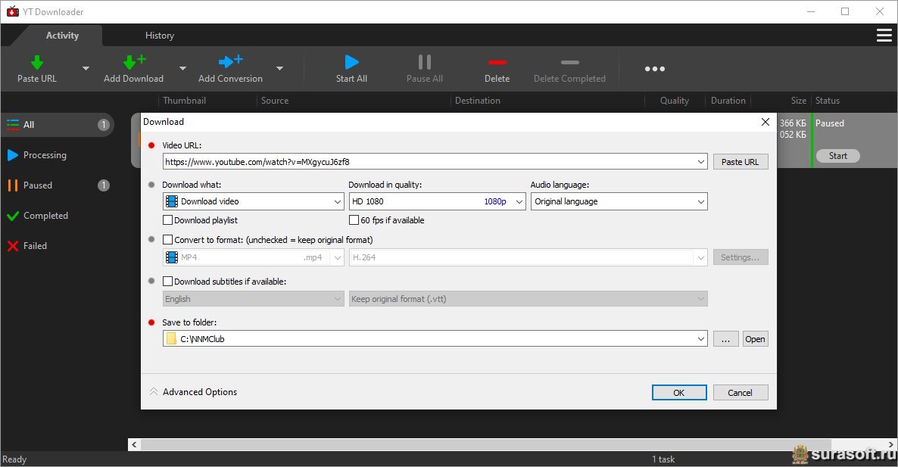The width and height of the screenshot is (898, 467).
Task: Open the Download in quality dropdown
Action: [437, 201]
